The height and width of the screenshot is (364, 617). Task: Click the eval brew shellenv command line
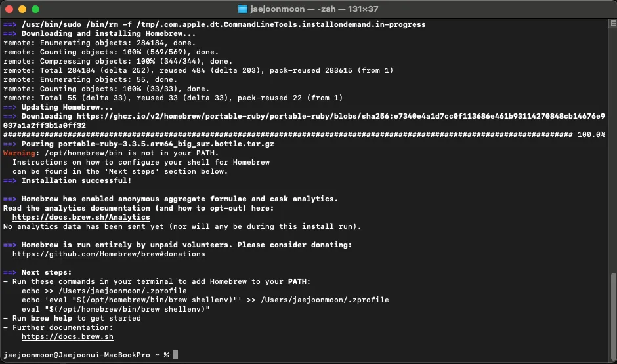(x=116, y=309)
